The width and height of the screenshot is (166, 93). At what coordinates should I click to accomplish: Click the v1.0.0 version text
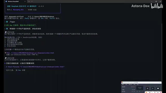coord(41,6)
